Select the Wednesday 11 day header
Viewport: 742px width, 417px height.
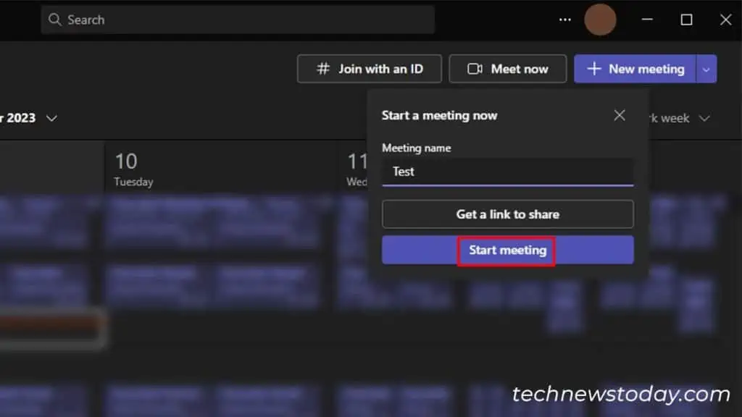[357, 168]
